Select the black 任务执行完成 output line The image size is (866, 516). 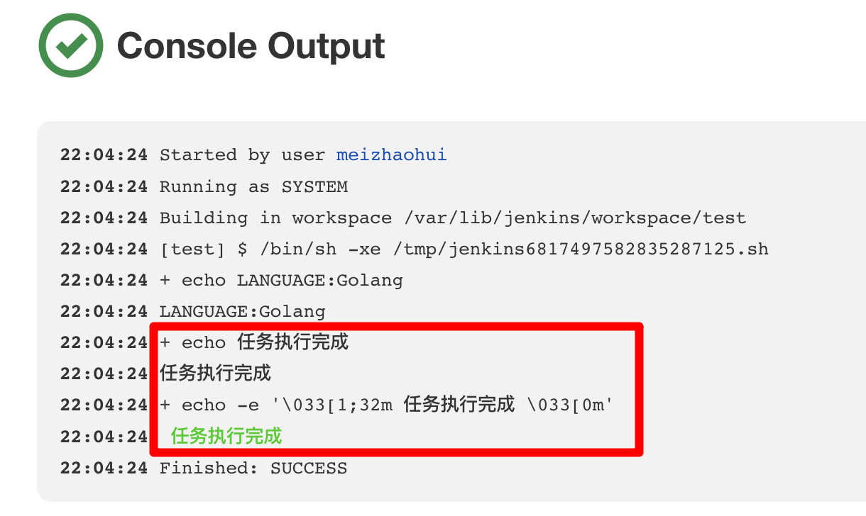click(x=215, y=374)
